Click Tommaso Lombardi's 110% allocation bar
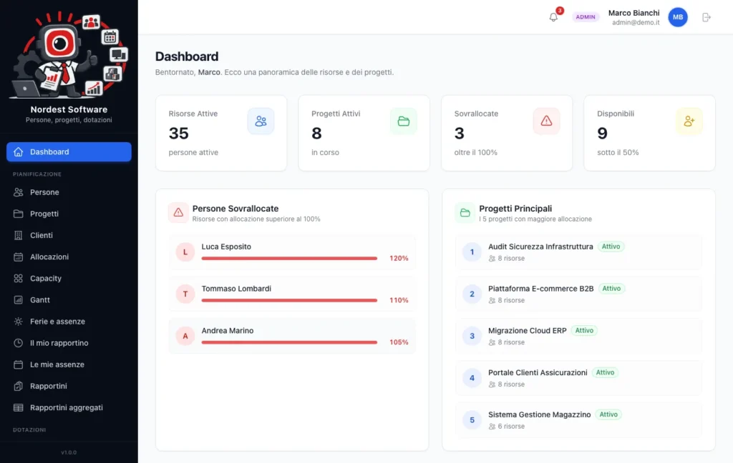The height and width of the screenshot is (463, 733). coord(289,300)
